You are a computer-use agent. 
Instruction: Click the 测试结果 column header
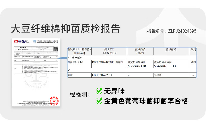171,49
